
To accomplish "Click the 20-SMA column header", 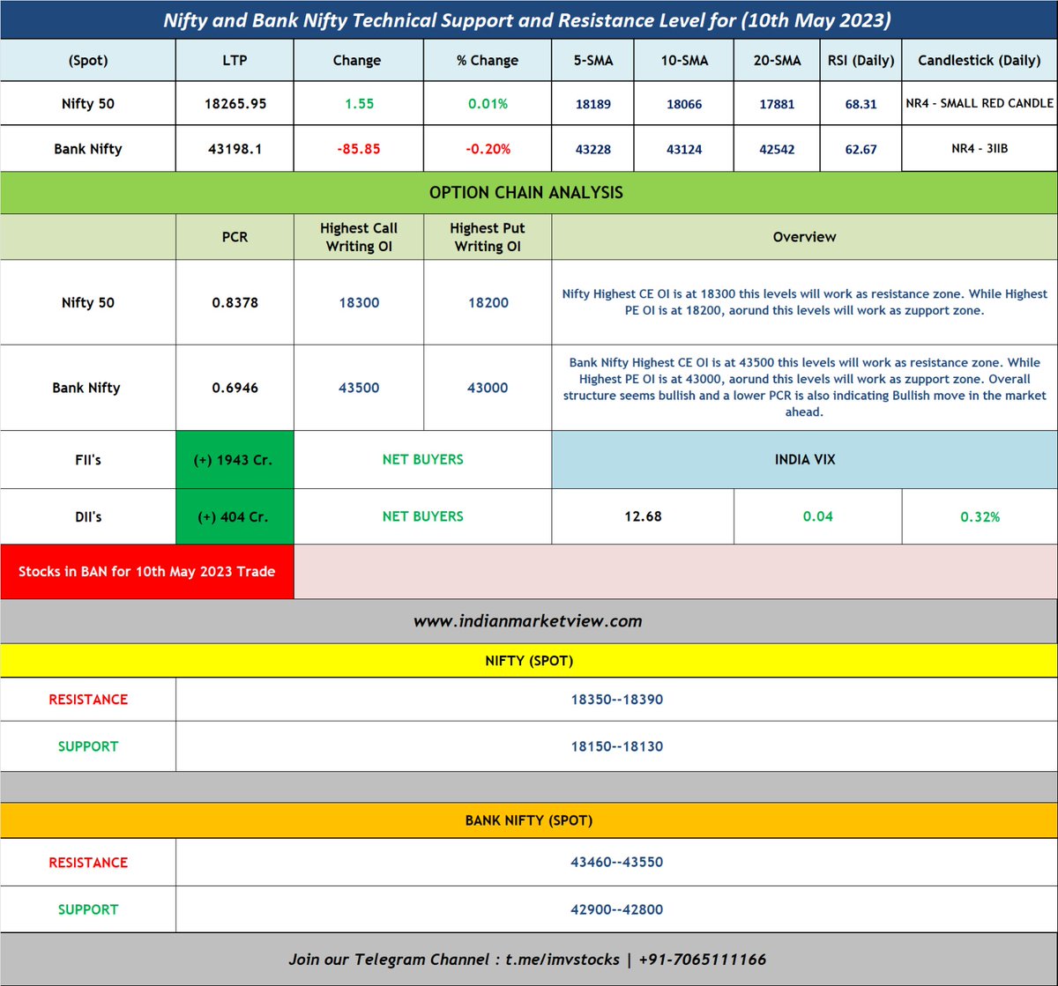I will pyautogui.click(x=777, y=61).
